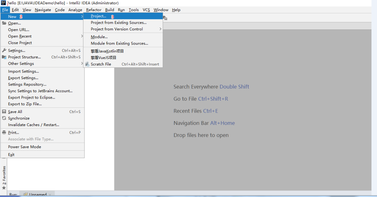
Task: Open the Build menu
Action: click(x=110, y=10)
